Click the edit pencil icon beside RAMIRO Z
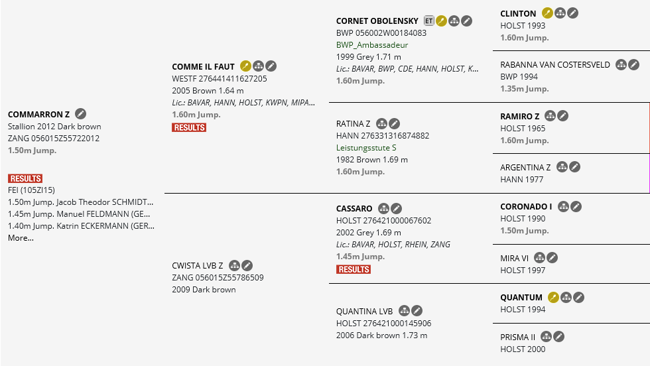The height and width of the screenshot is (366, 650). click(x=562, y=116)
